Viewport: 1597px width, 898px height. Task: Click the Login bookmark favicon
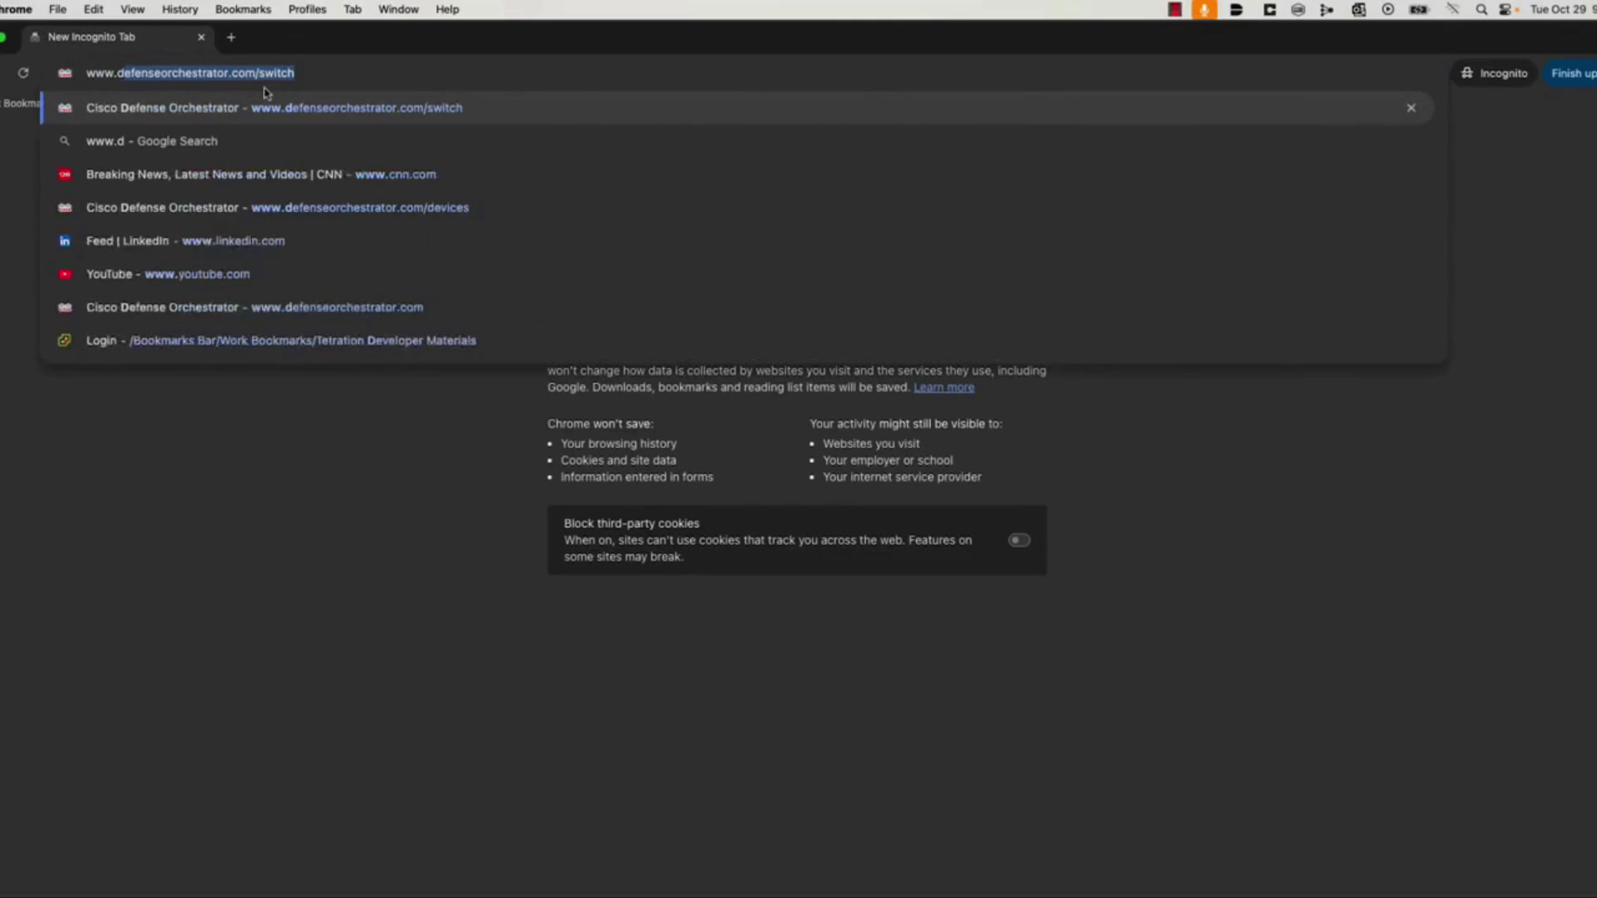[65, 341]
